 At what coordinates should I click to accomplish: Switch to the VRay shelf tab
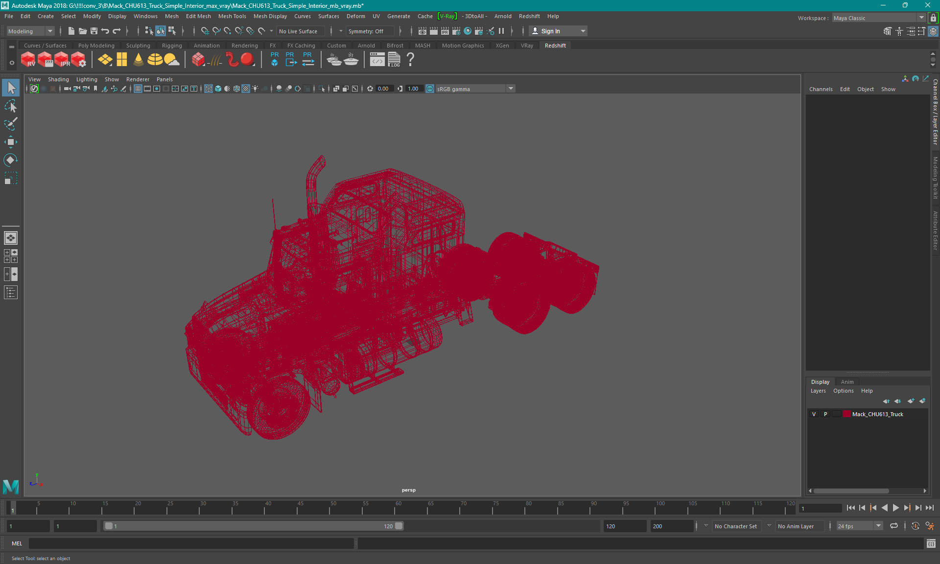click(527, 46)
